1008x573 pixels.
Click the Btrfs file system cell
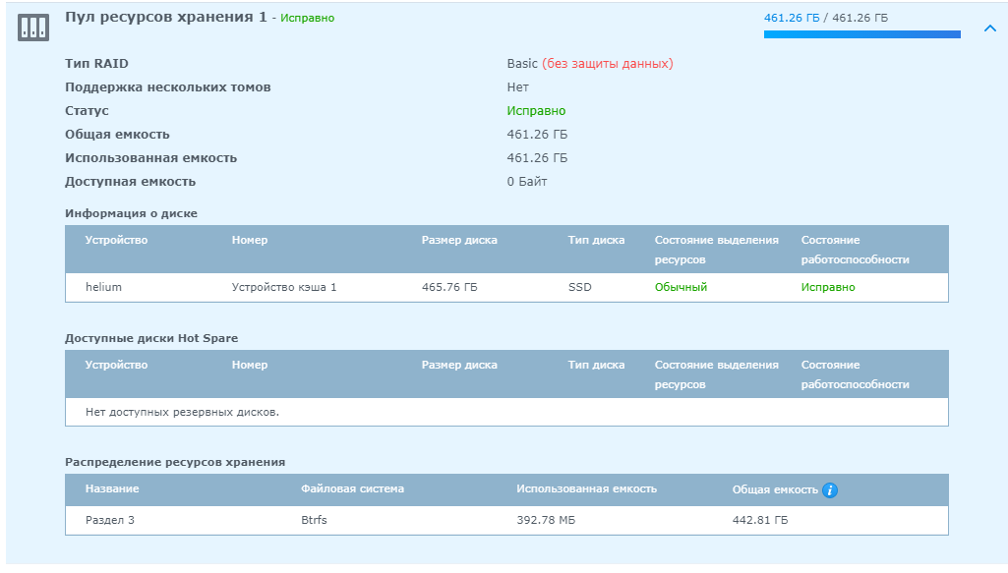coord(314,520)
